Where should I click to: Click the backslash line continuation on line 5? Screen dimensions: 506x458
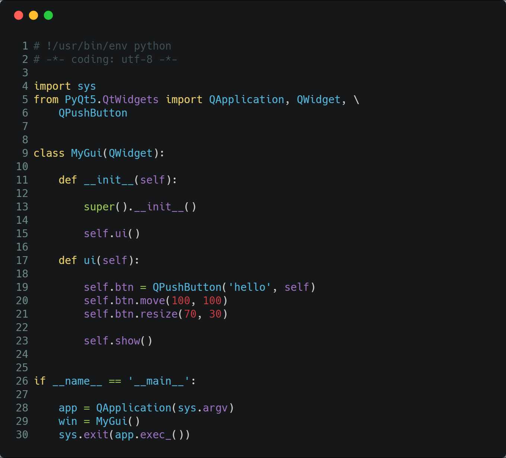pyautogui.click(x=356, y=100)
